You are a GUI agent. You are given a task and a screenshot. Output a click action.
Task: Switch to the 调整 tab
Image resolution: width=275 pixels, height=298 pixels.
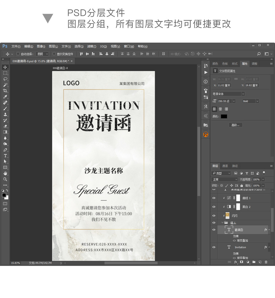point(255,64)
